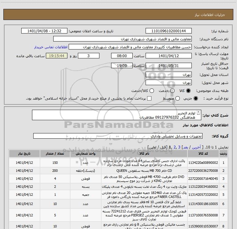The height and width of the screenshot is (229, 237).
Task: Click the unit حلقه(دیسک) in row 2
Action: (x=86, y=171)
